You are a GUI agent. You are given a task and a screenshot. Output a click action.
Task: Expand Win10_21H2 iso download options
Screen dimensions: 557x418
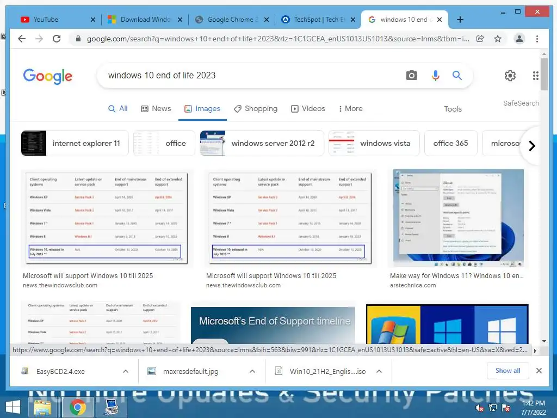[x=379, y=371]
